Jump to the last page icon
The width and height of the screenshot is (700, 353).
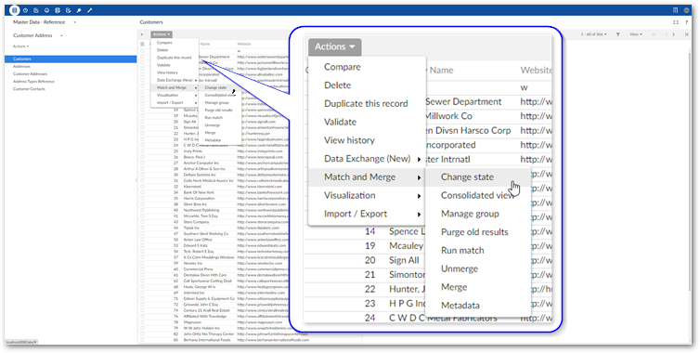tap(686, 34)
